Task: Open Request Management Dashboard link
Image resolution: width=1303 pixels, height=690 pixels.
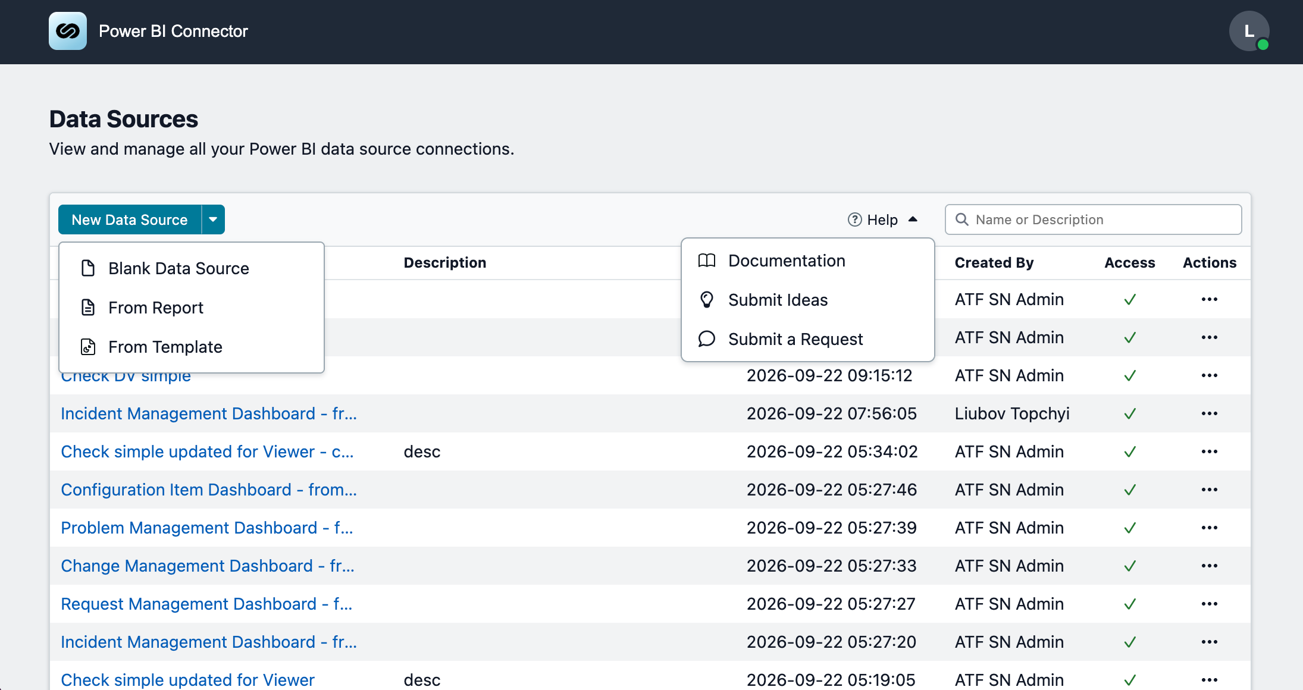Action: pos(206,604)
